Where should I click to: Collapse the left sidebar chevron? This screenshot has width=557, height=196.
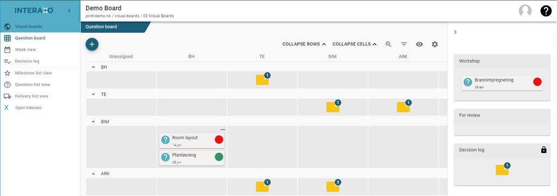click(x=69, y=11)
